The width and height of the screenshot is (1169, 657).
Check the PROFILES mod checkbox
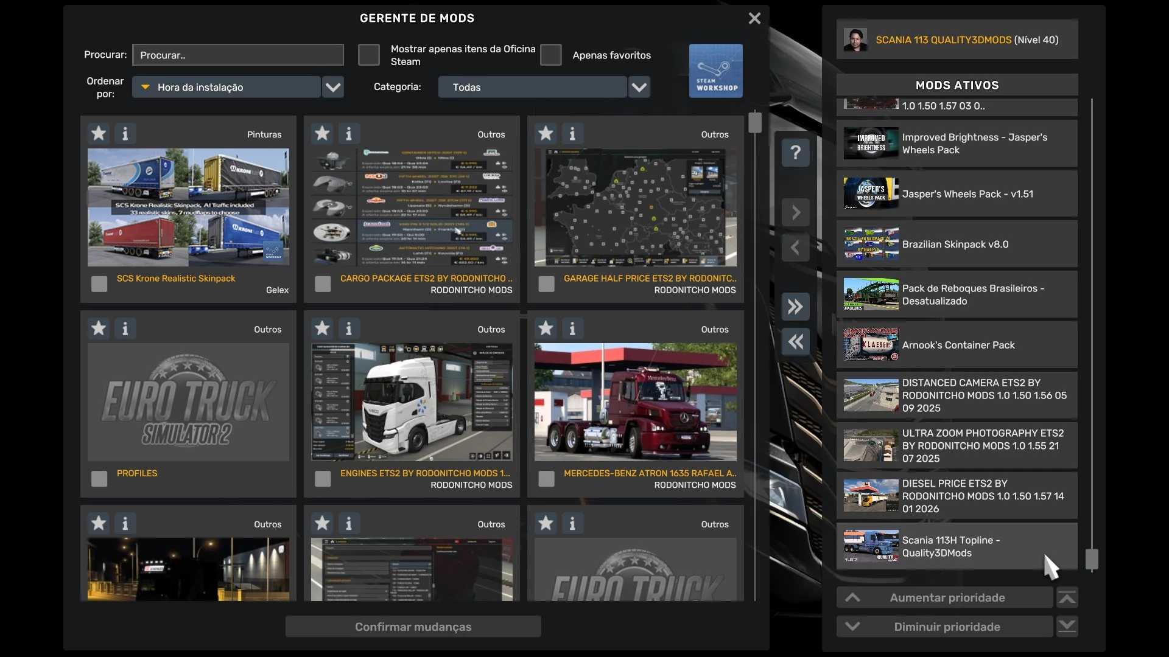99,479
